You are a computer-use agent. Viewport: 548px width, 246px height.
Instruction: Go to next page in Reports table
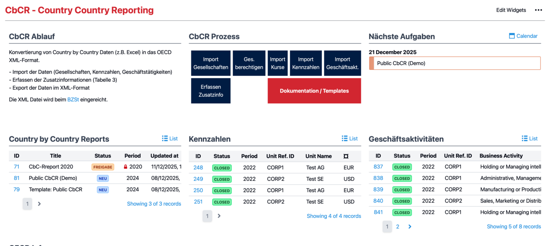pyautogui.click(x=39, y=204)
